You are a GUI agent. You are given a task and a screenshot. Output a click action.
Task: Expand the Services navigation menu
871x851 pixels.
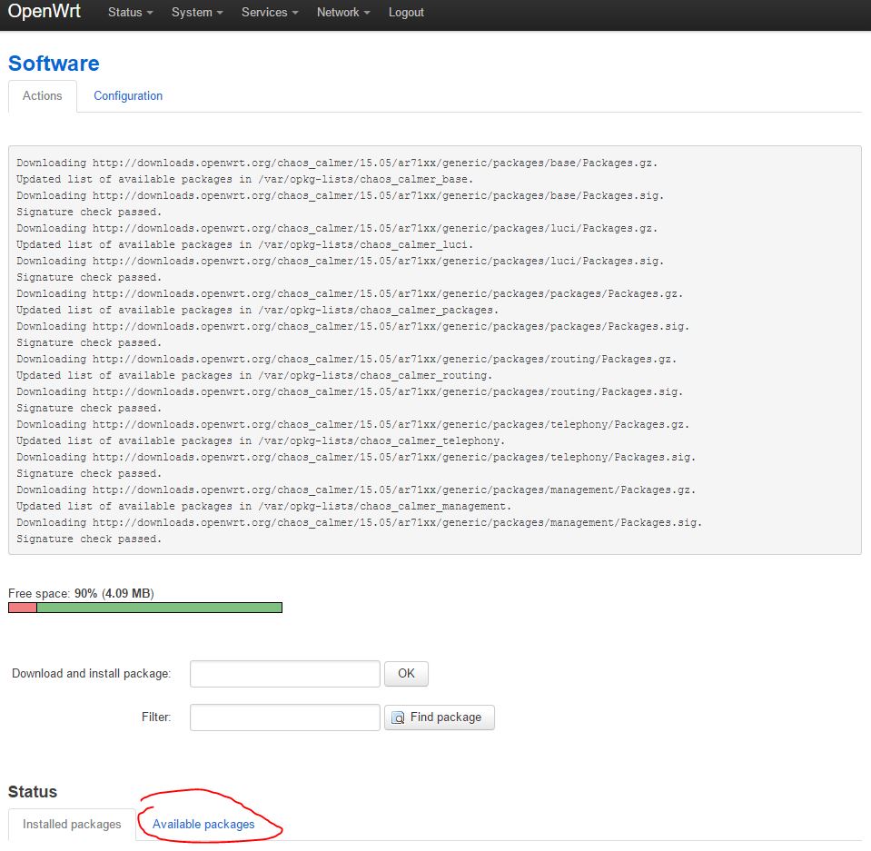270,12
